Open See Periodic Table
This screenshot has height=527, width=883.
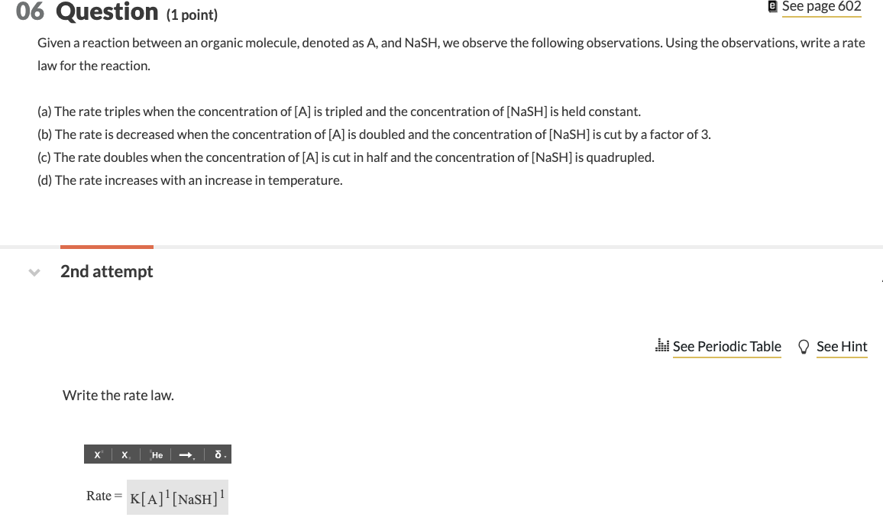tap(726, 347)
